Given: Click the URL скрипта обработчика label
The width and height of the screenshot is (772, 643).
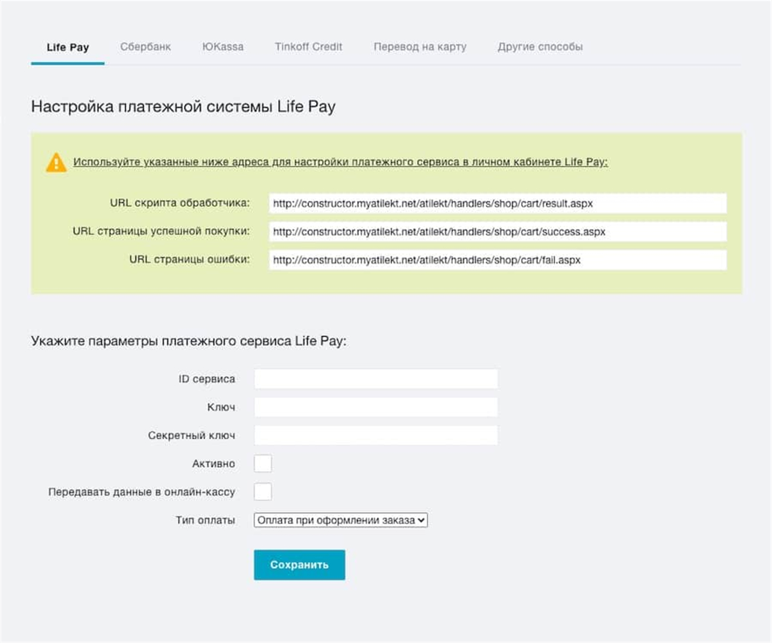Looking at the screenshot, I should click(x=180, y=203).
